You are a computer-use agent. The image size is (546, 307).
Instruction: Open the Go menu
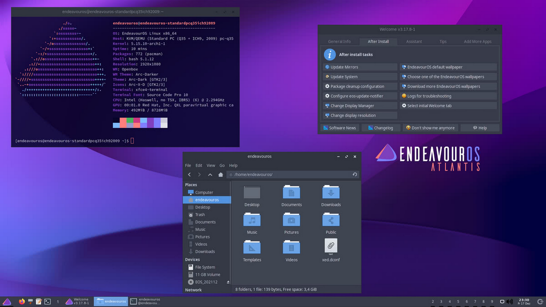(222, 166)
